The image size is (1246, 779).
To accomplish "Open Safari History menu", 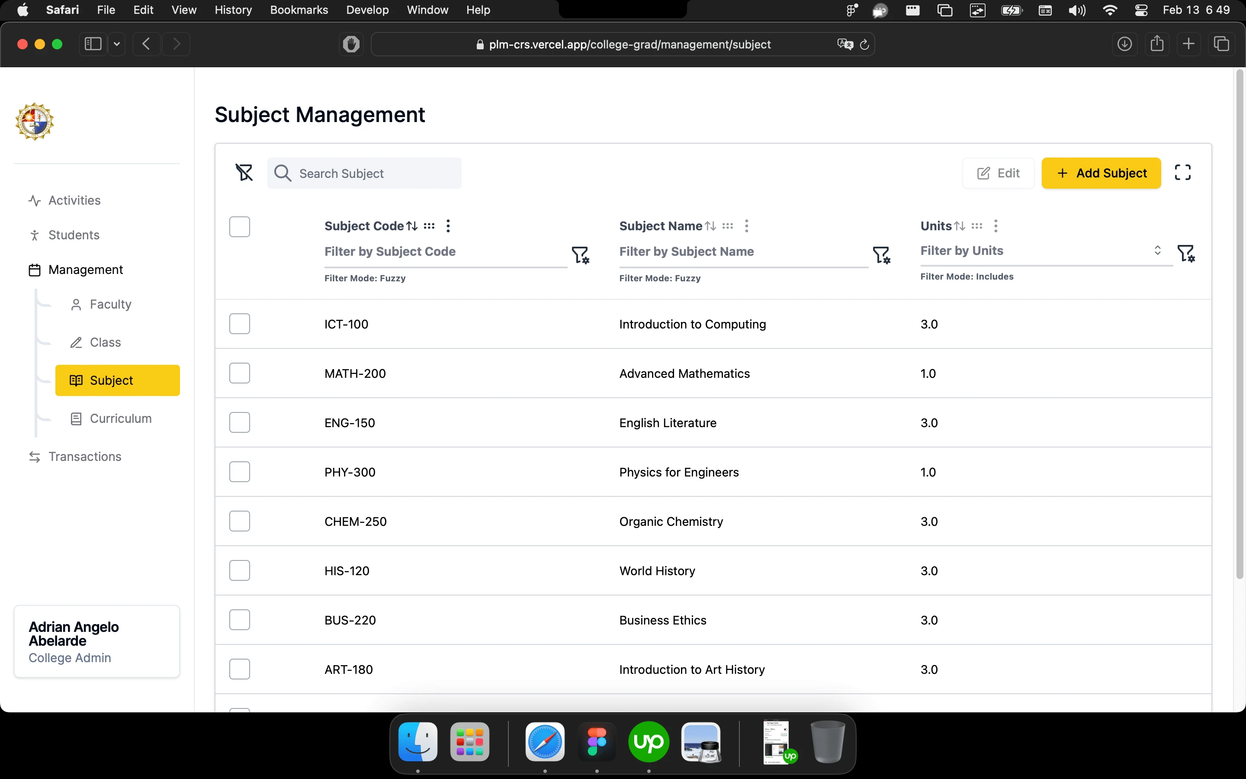I will point(233,10).
